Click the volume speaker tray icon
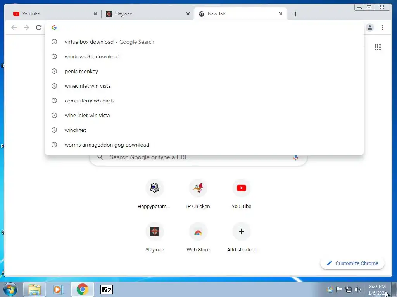The width and height of the screenshot is (397, 297). 357,289
